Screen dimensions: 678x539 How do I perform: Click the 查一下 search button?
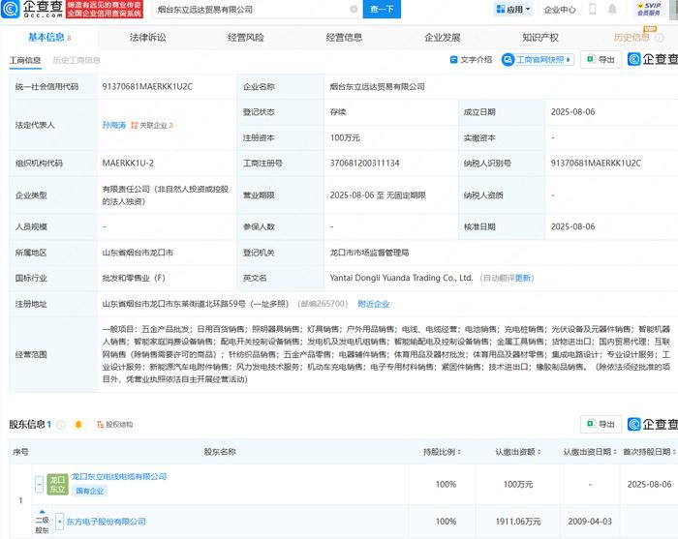[x=382, y=9]
